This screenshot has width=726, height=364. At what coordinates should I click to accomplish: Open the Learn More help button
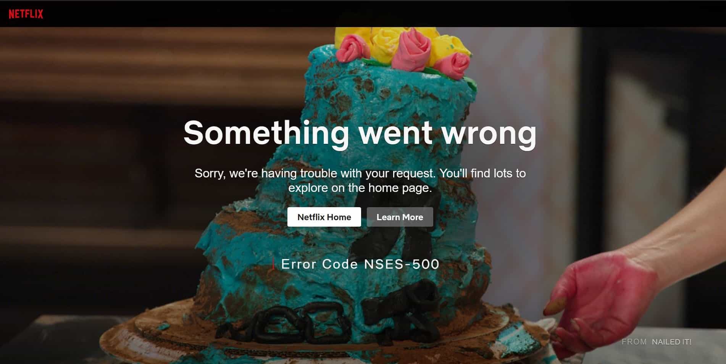click(400, 217)
